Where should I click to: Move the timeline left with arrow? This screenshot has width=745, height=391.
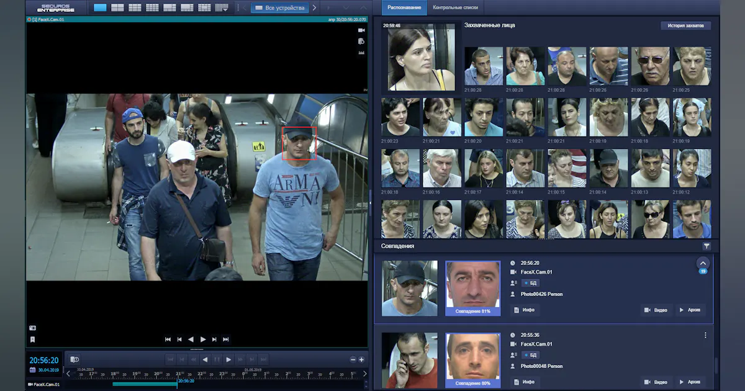coord(68,374)
